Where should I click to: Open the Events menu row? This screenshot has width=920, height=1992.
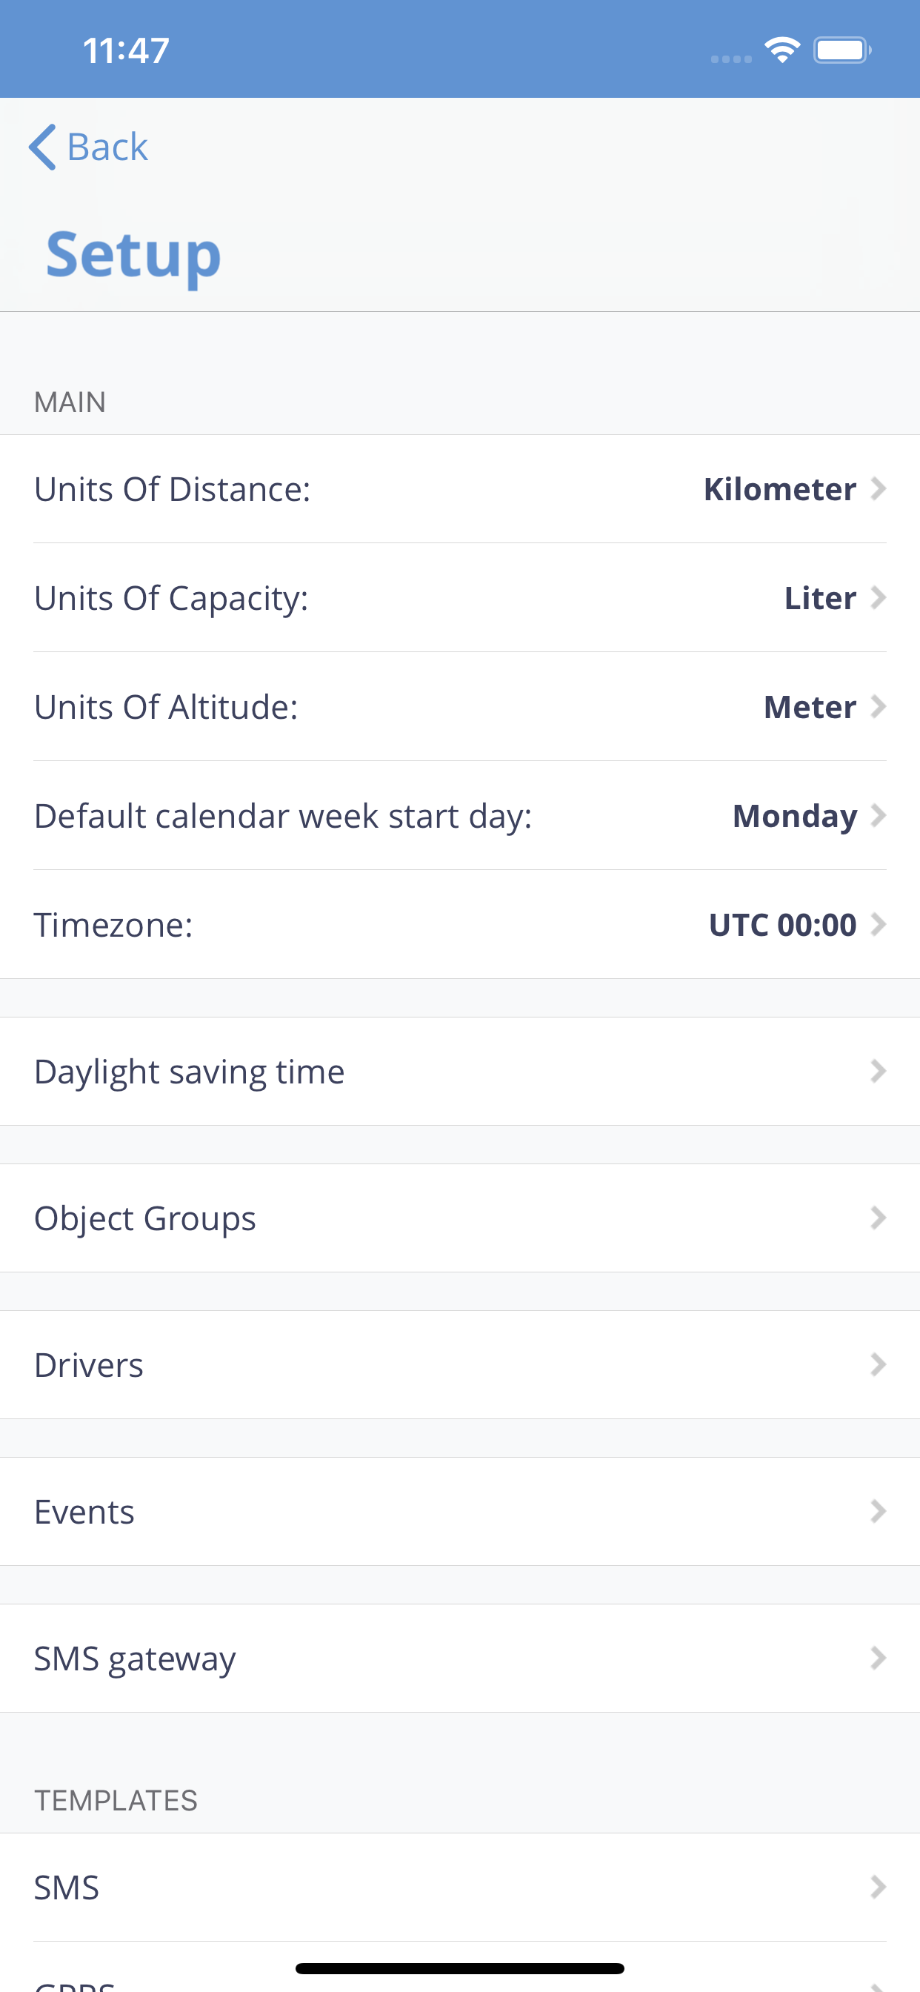460,1512
